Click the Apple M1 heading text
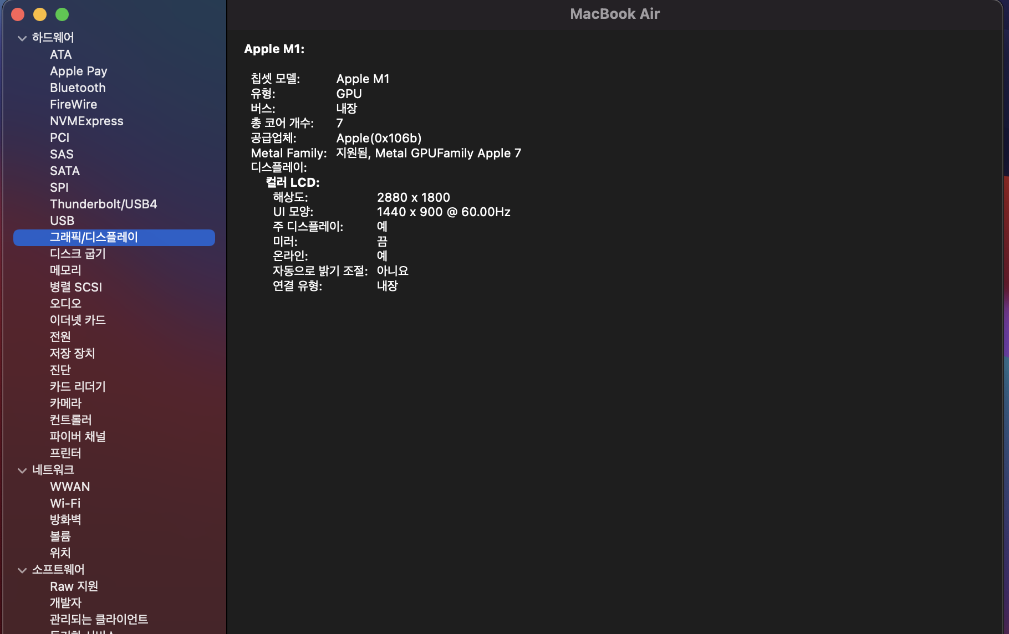 pos(274,49)
